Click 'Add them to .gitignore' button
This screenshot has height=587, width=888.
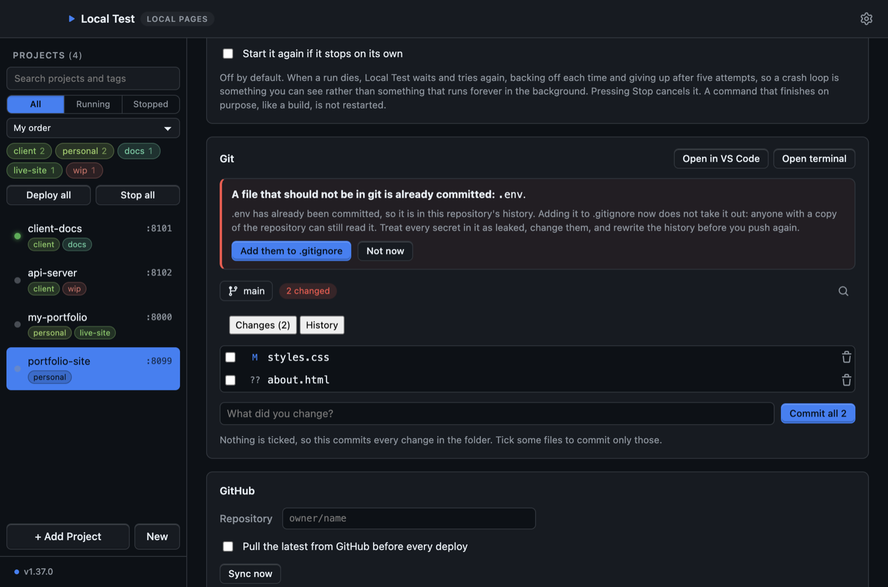291,251
